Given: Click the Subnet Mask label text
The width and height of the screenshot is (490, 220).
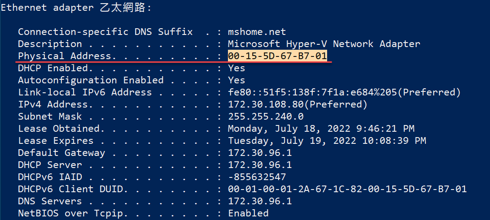Looking at the screenshot, I should [x=50, y=116].
